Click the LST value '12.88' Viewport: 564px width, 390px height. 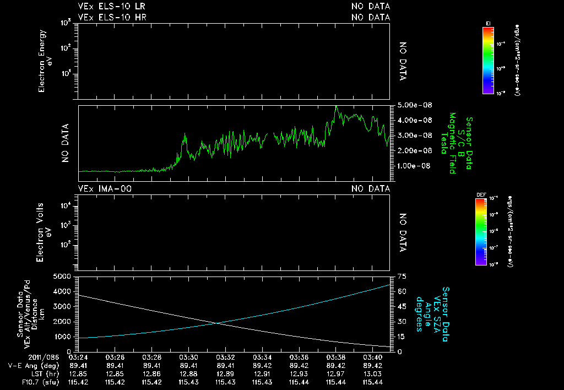pyautogui.click(x=188, y=374)
